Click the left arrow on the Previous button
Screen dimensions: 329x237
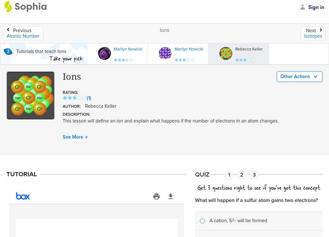[x=8, y=30]
